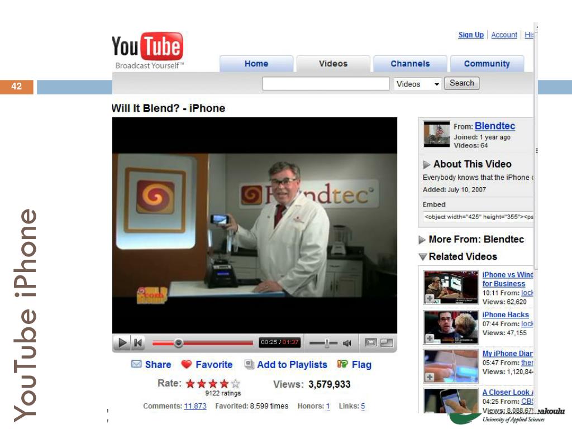Click the Account link
This screenshot has width=572, height=429.
[504, 35]
